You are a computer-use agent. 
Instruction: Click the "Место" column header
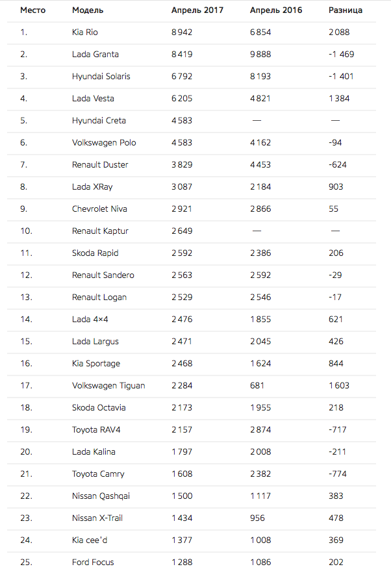(32, 10)
